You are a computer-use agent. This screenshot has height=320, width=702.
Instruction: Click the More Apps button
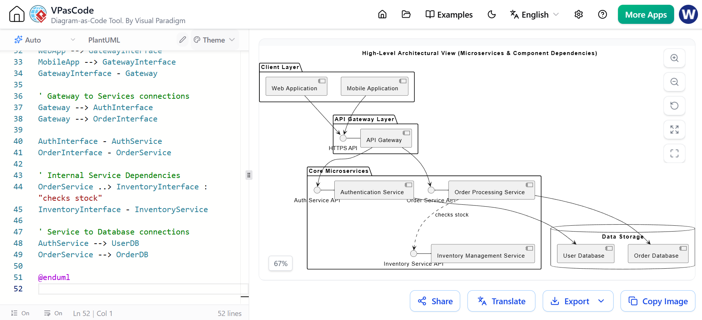coord(646,14)
